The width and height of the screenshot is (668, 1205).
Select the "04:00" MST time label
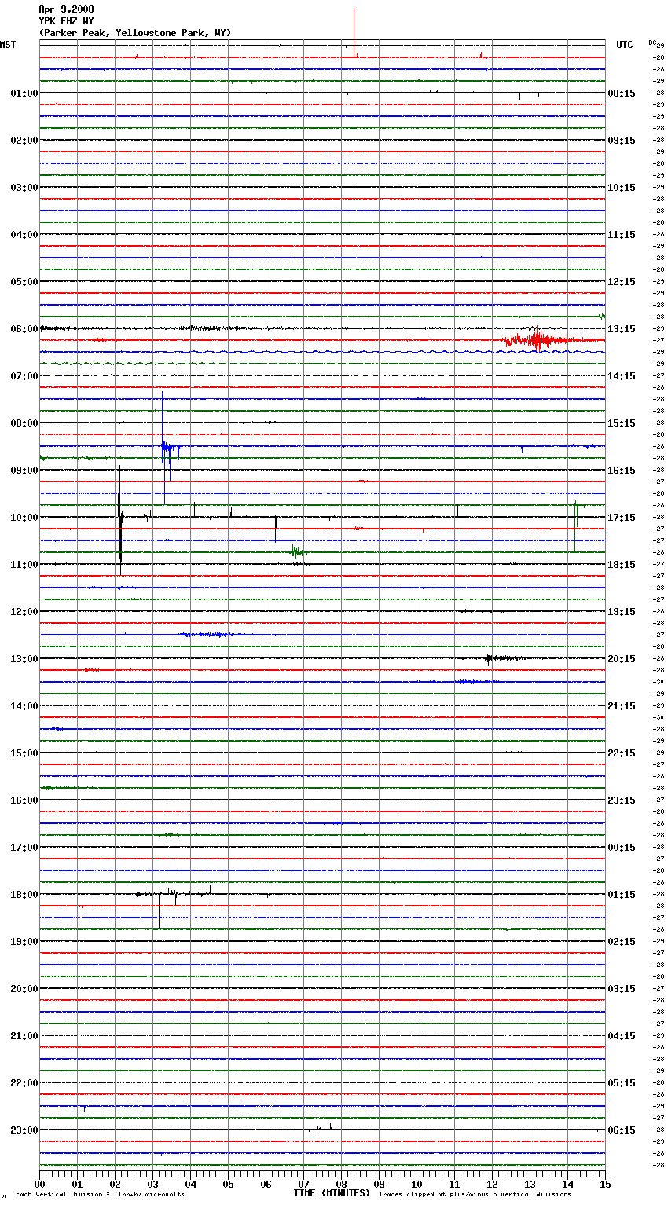tap(24, 235)
